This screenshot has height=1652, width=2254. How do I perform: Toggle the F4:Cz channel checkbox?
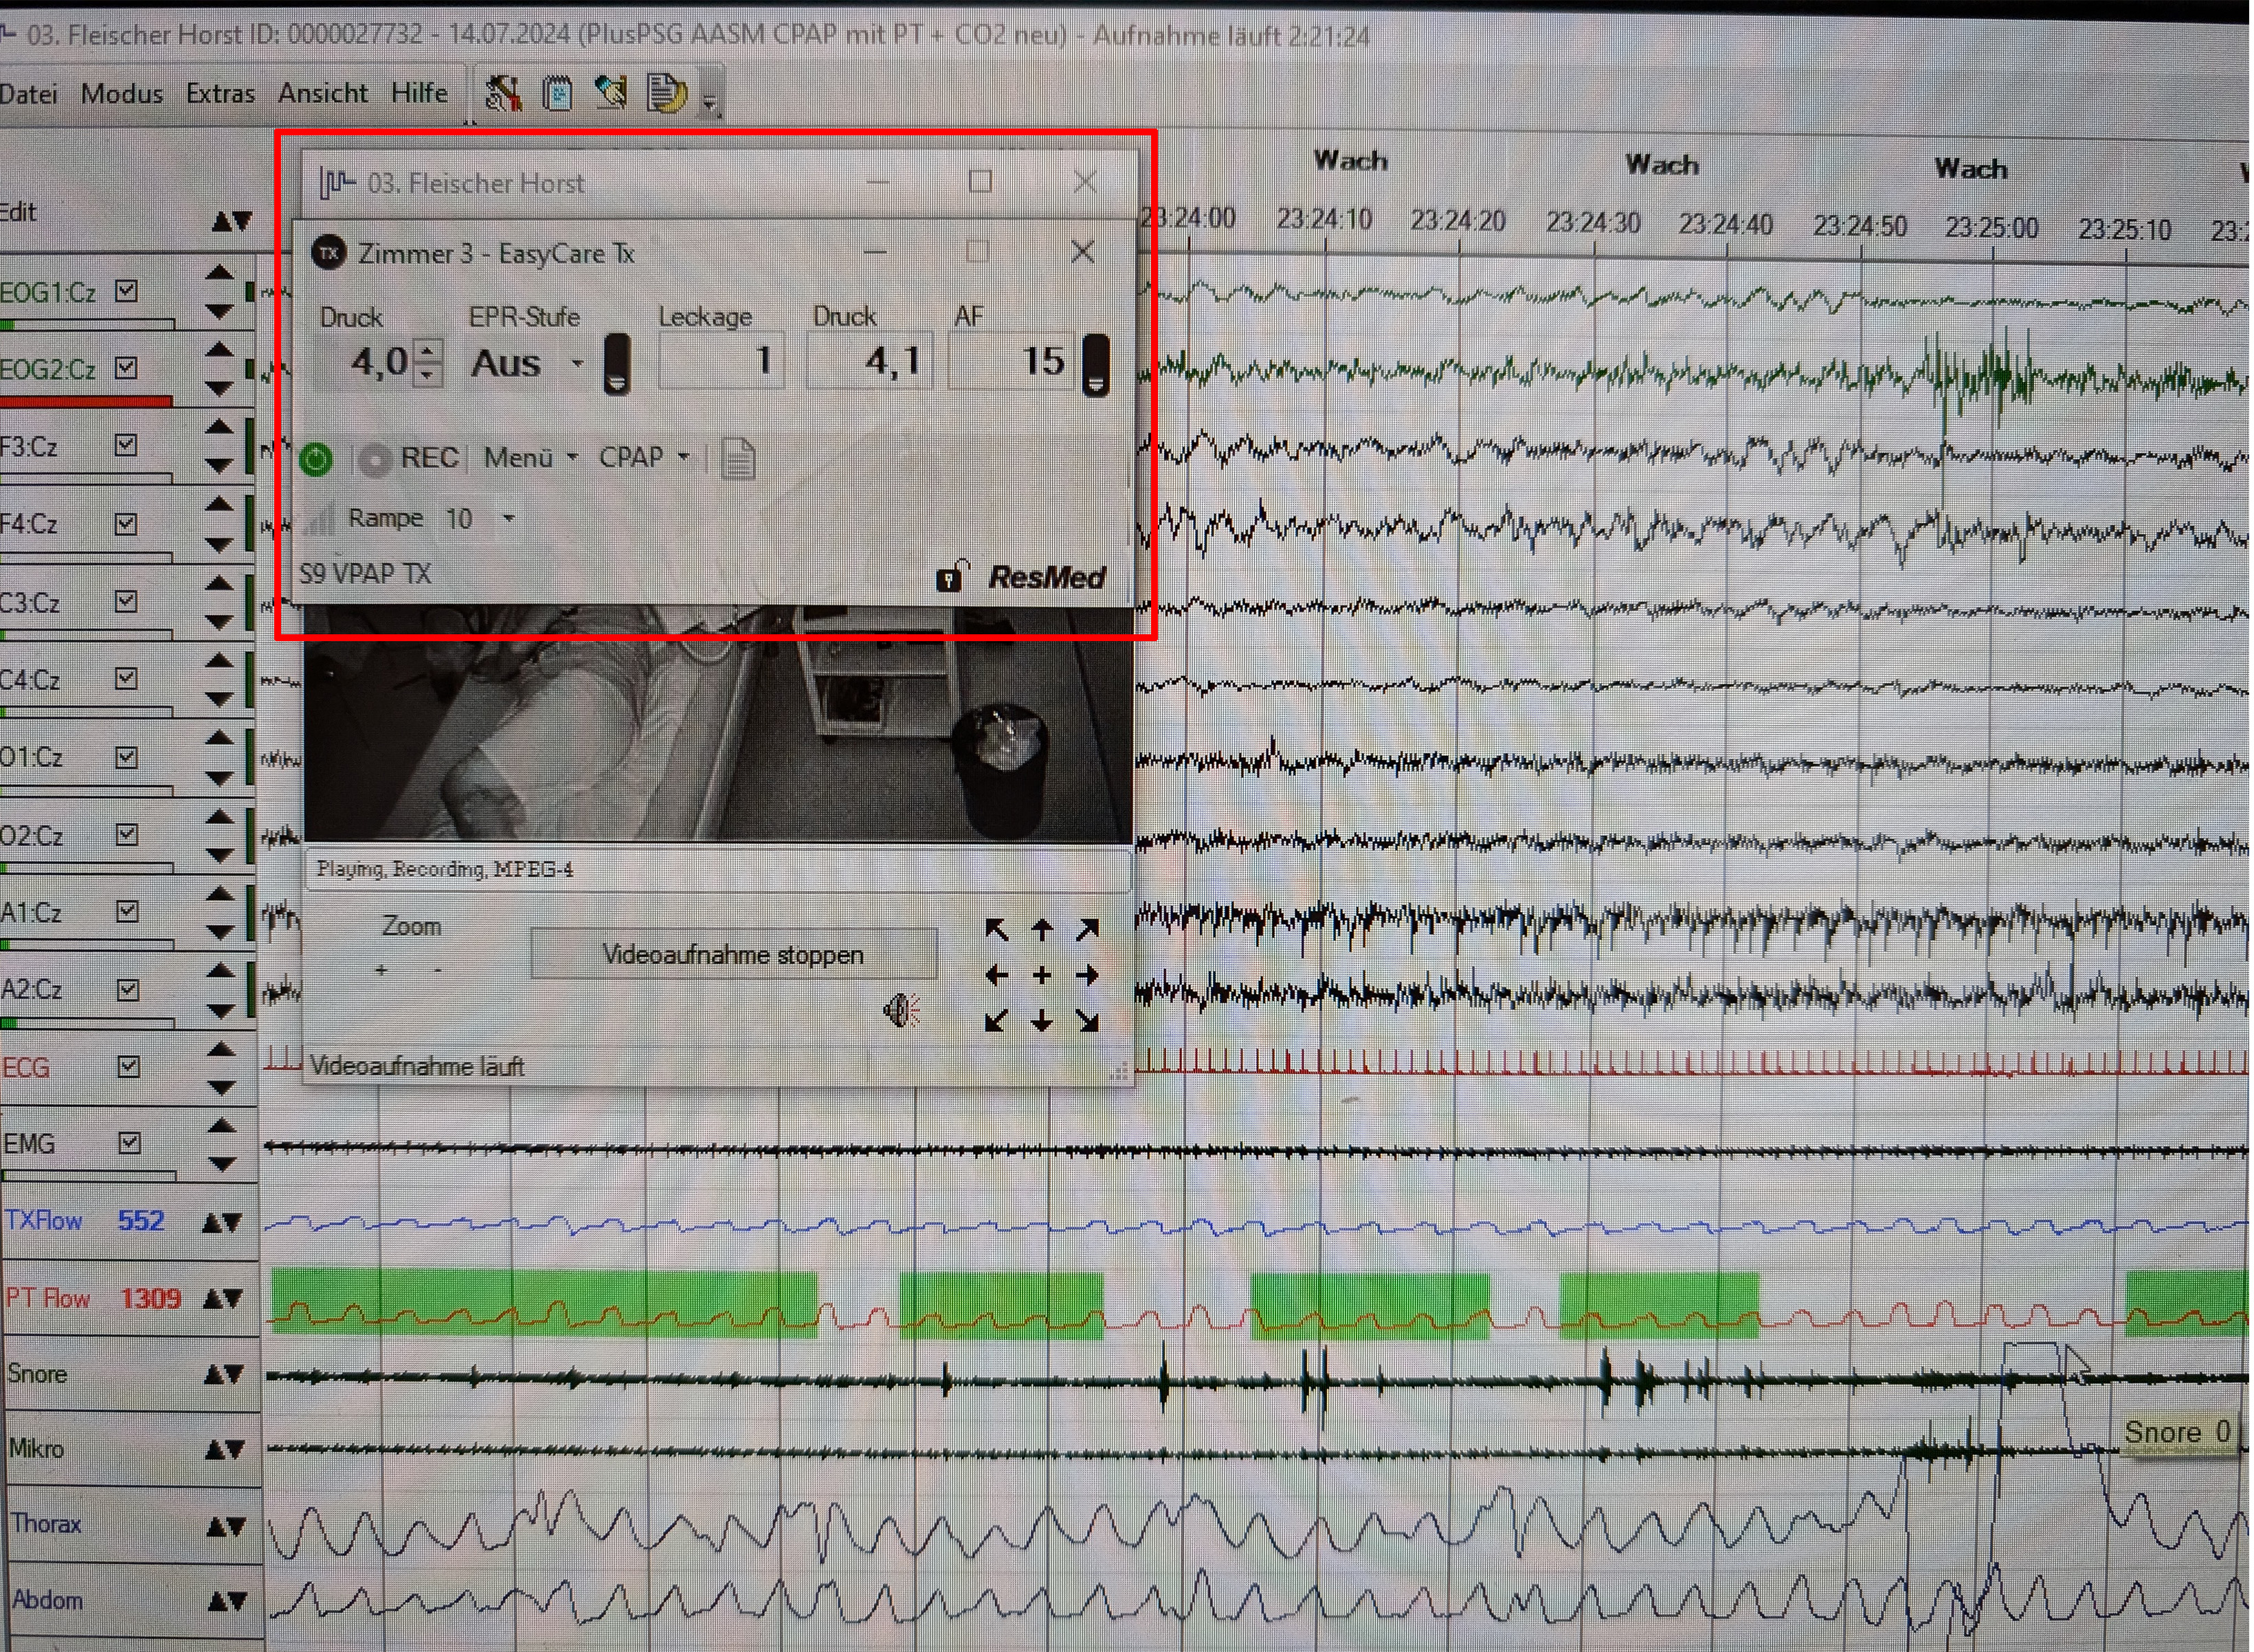coord(126,523)
